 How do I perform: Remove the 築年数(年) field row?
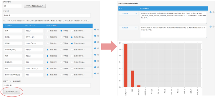coord(98,61)
